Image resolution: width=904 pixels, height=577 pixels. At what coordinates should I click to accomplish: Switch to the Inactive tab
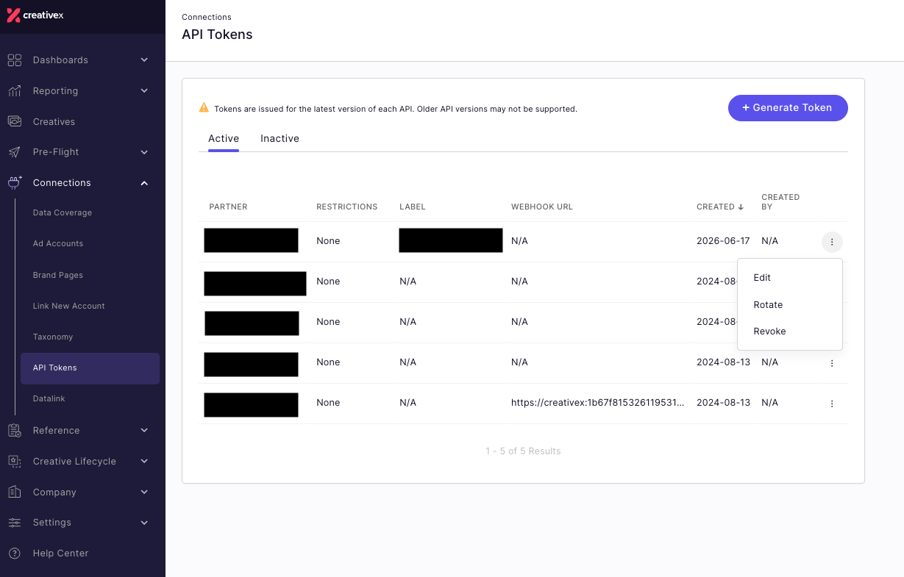coord(280,138)
